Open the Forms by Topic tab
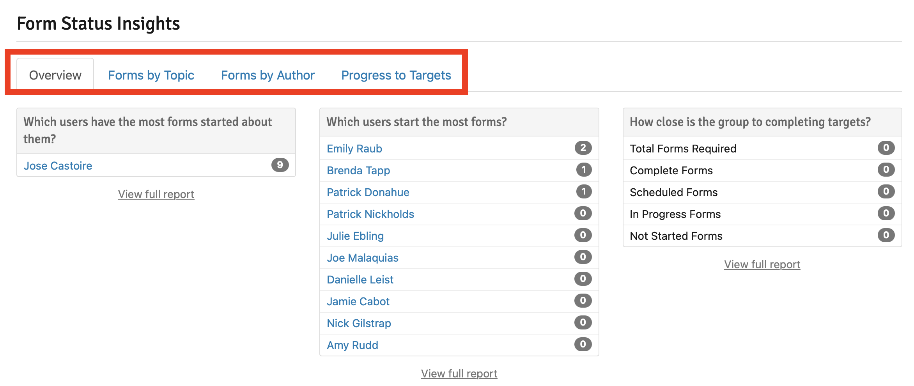 pyautogui.click(x=151, y=75)
